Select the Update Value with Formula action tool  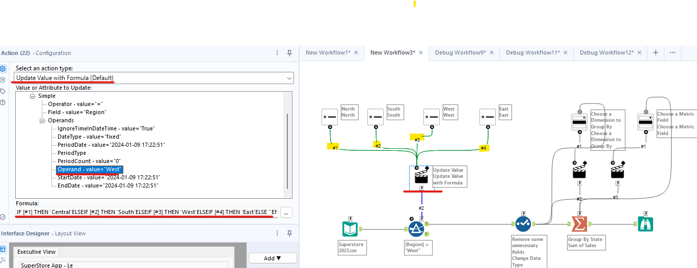click(x=421, y=177)
